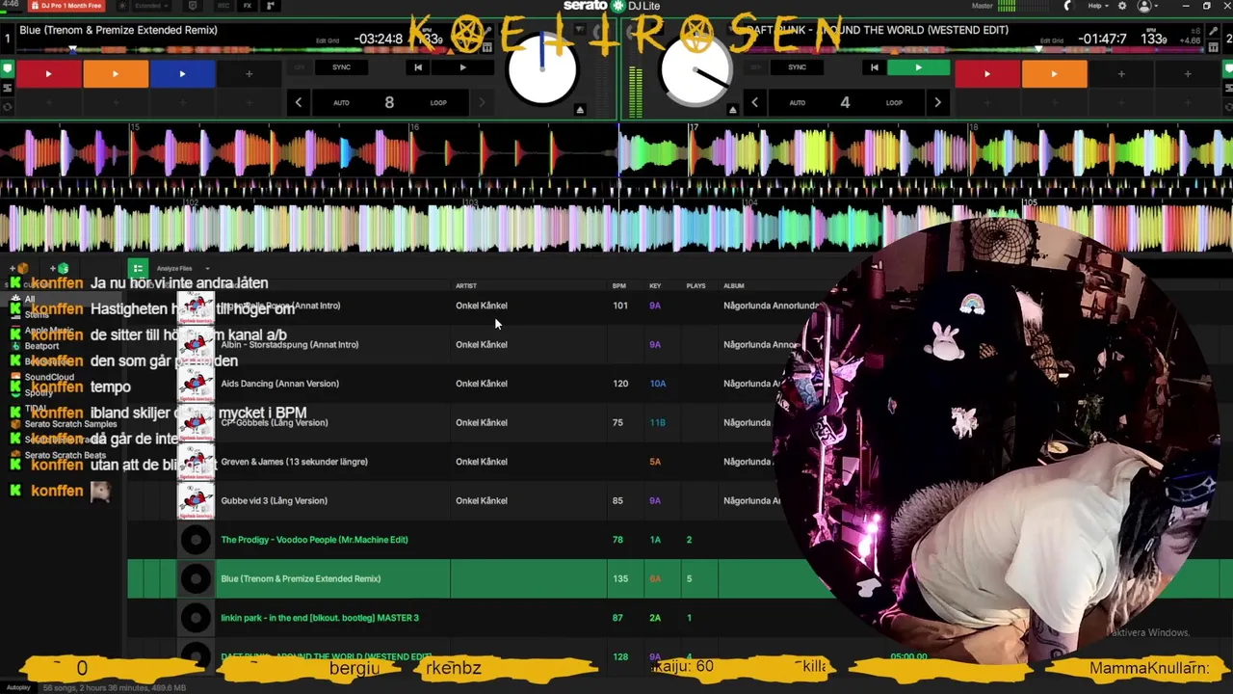Open hot cue pad mode on left deck

click(7, 68)
